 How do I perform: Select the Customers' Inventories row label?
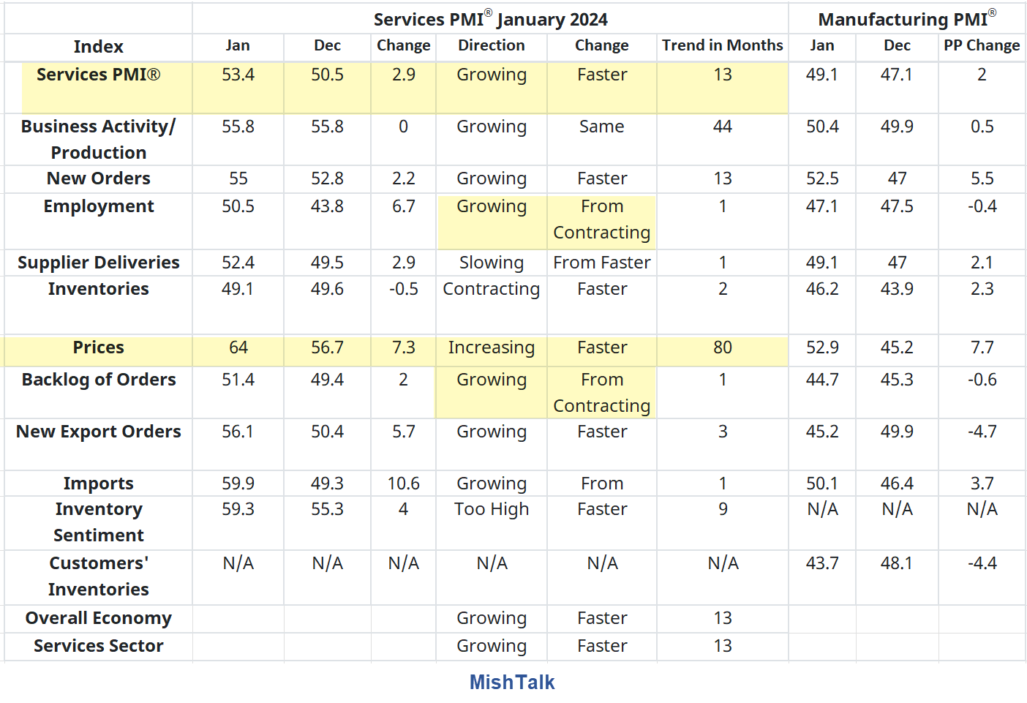(x=98, y=576)
